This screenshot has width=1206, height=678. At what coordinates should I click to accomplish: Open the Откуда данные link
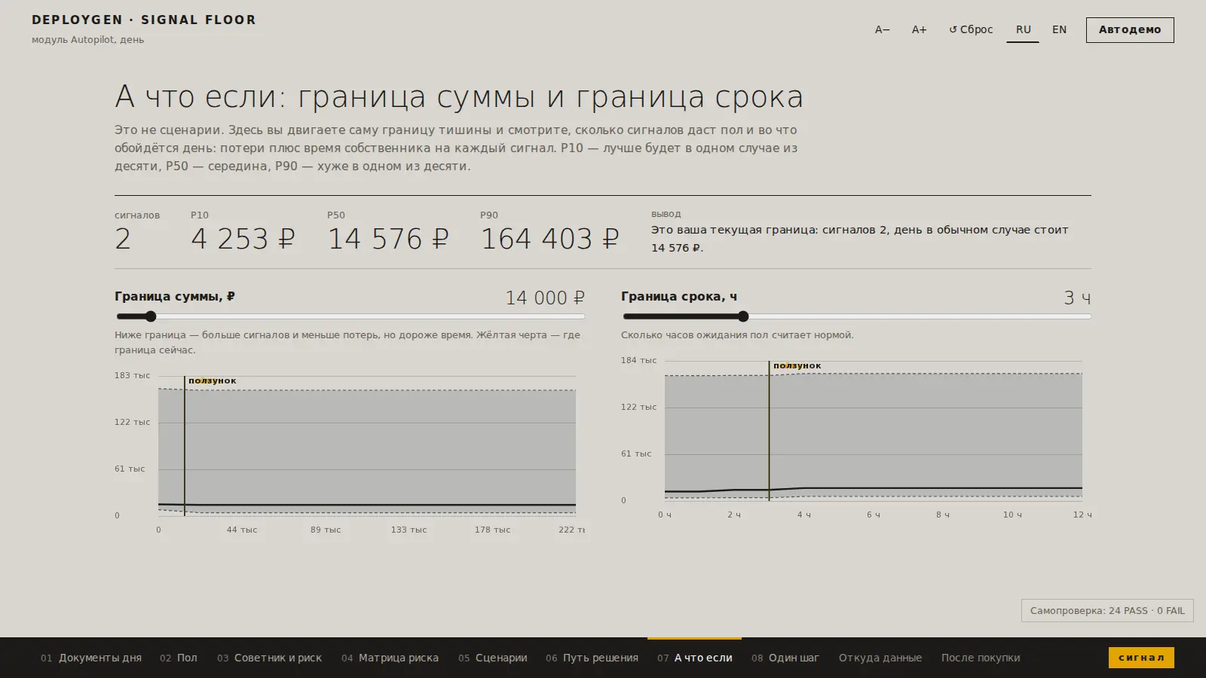[x=880, y=658]
